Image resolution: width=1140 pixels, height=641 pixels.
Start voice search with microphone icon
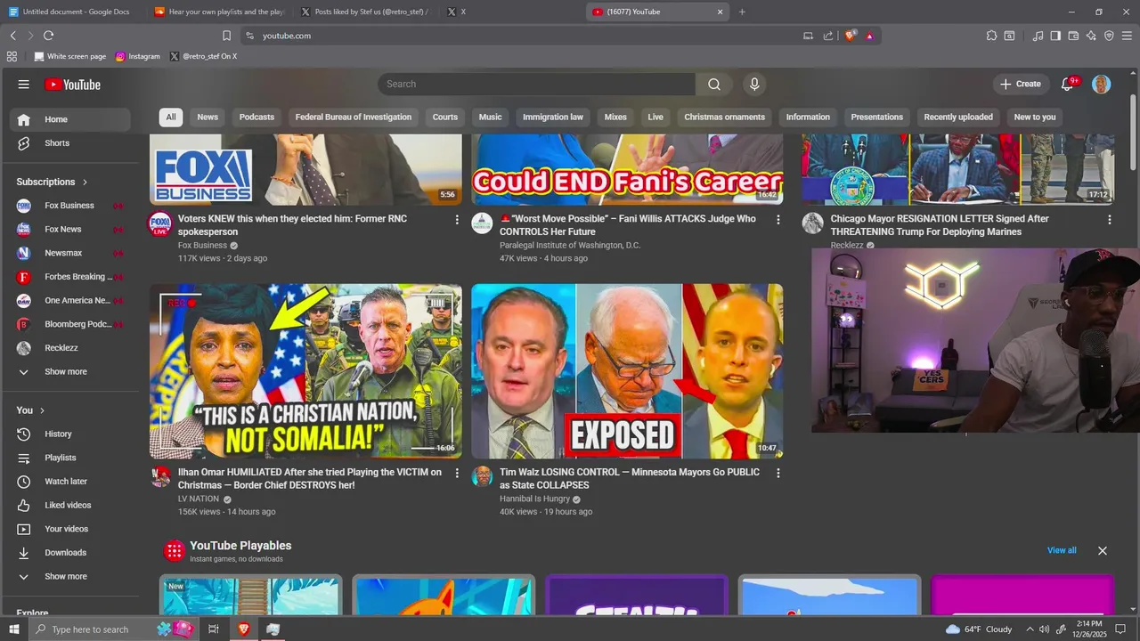click(754, 84)
